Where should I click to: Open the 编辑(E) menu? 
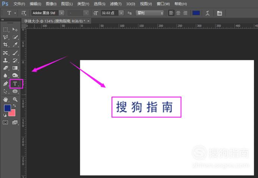point(35,4)
